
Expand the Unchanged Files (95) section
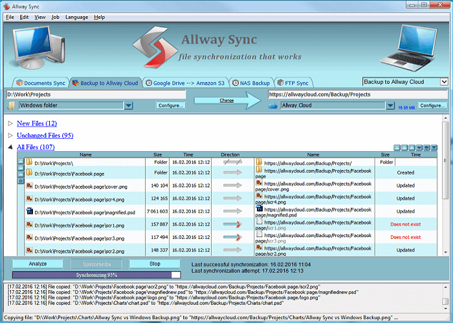pos(10,136)
